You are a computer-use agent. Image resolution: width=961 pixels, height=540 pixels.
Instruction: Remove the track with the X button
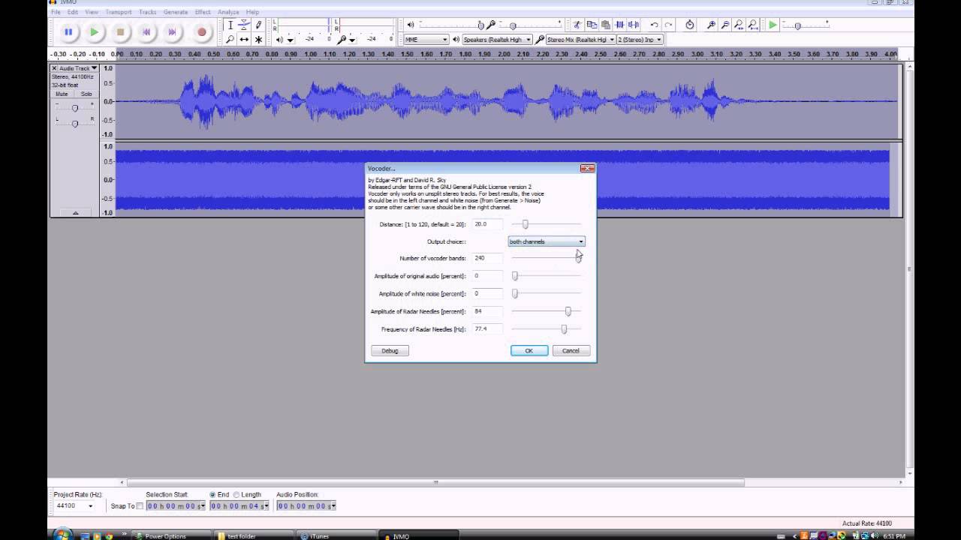point(55,68)
